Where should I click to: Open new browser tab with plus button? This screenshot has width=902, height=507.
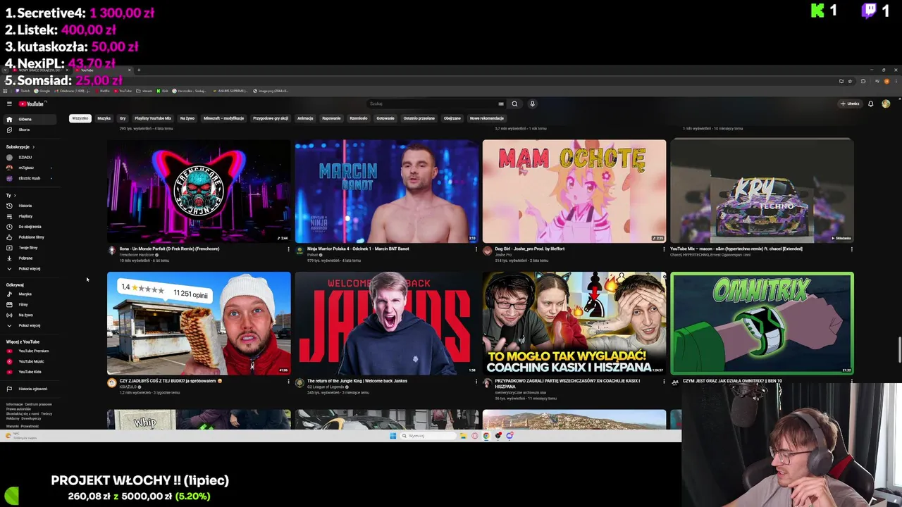(139, 70)
